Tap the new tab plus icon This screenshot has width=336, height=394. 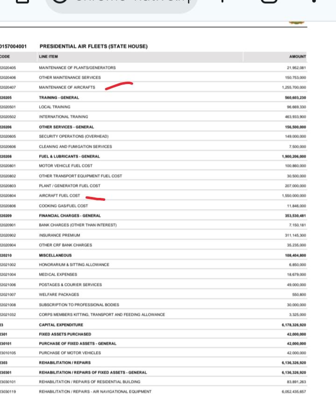(x=222, y=4)
